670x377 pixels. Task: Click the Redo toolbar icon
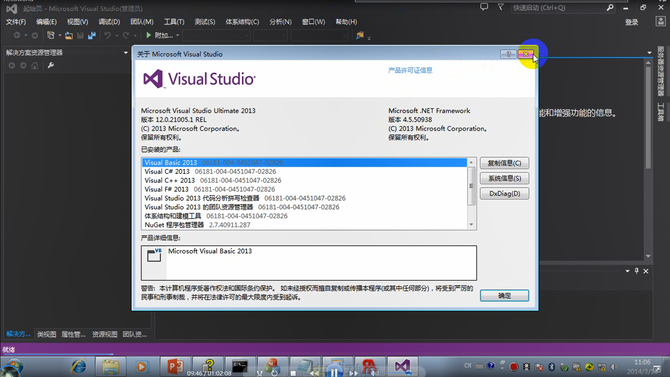pos(126,35)
